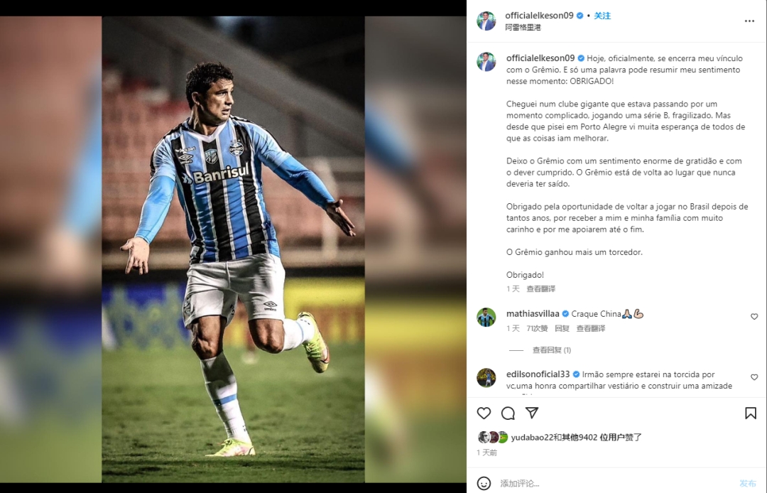This screenshot has width=767, height=493.
Task: Like edilsonoficial33's comment
Action: point(754,377)
